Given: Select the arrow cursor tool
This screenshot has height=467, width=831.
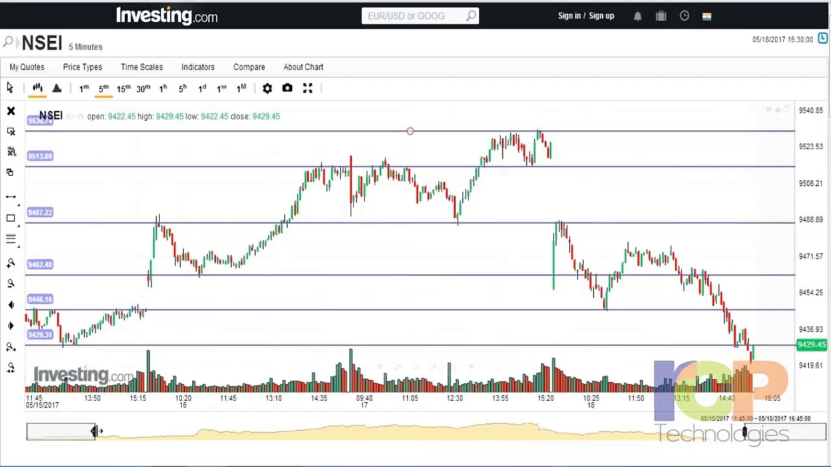Looking at the screenshot, I should (x=10, y=88).
